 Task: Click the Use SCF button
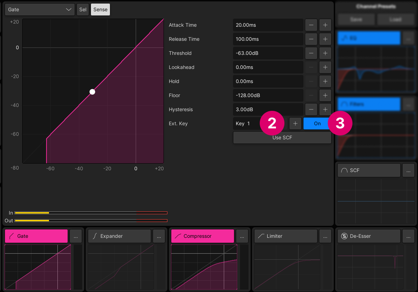282,138
